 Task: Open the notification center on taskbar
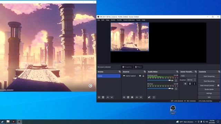218,122
